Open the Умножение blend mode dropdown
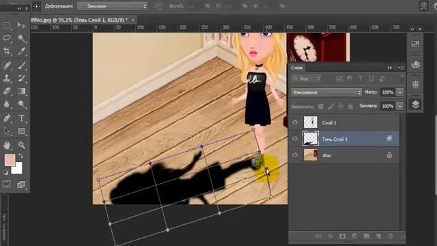Image resolution: width=437 pixels, height=246 pixels. pos(326,92)
